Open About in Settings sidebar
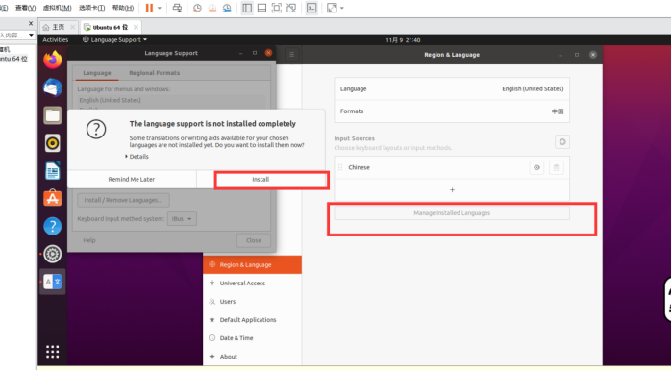 253,357
